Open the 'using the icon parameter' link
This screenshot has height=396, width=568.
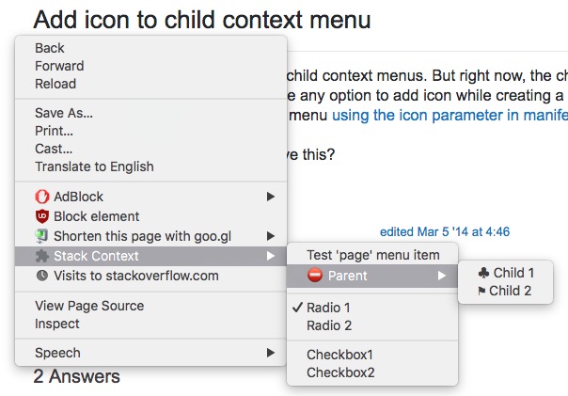[x=450, y=115]
